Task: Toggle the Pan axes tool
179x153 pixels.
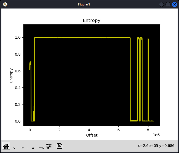Action: tap(33, 147)
